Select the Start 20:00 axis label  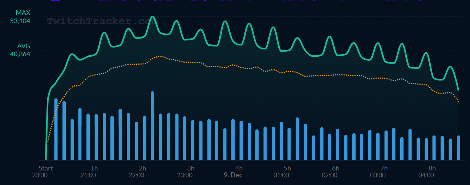coord(42,172)
